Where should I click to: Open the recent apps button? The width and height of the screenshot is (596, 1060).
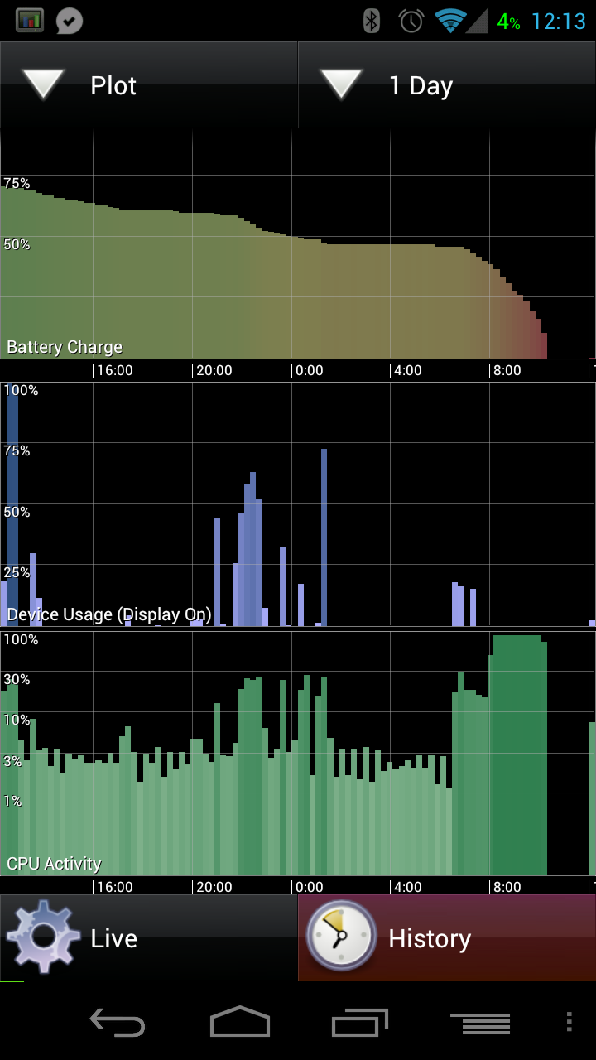pos(360,1023)
